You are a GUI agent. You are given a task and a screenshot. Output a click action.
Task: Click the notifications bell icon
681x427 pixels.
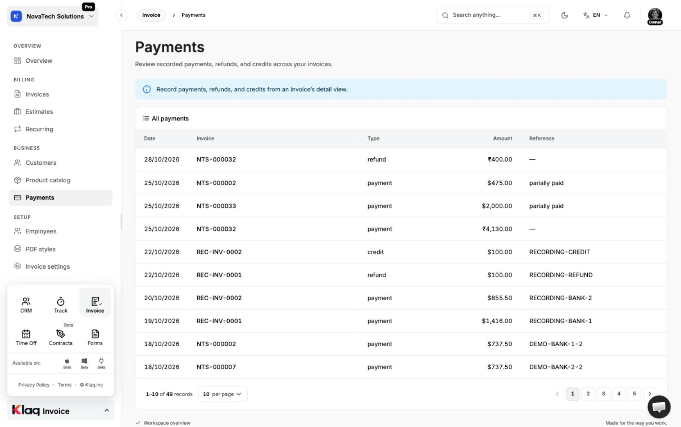click(x=627, y=15)
